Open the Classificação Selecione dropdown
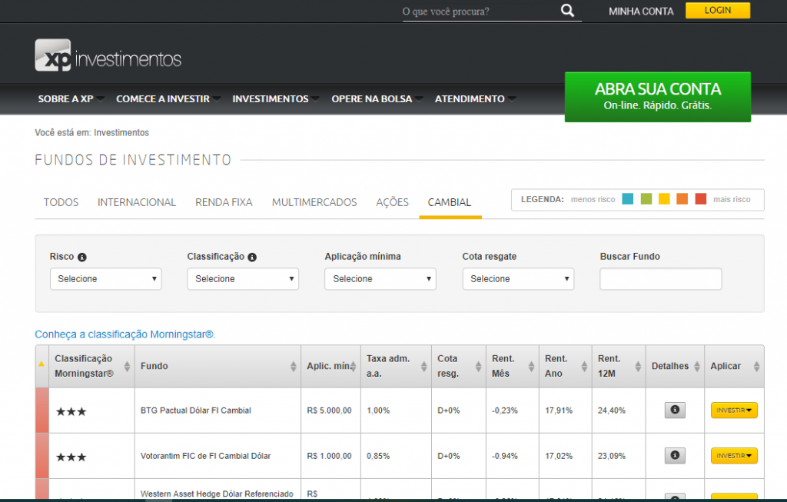Viewport: 787px width, 502px height. [243, 279]
